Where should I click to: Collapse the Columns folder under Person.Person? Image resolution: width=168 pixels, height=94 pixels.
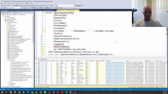8,61
